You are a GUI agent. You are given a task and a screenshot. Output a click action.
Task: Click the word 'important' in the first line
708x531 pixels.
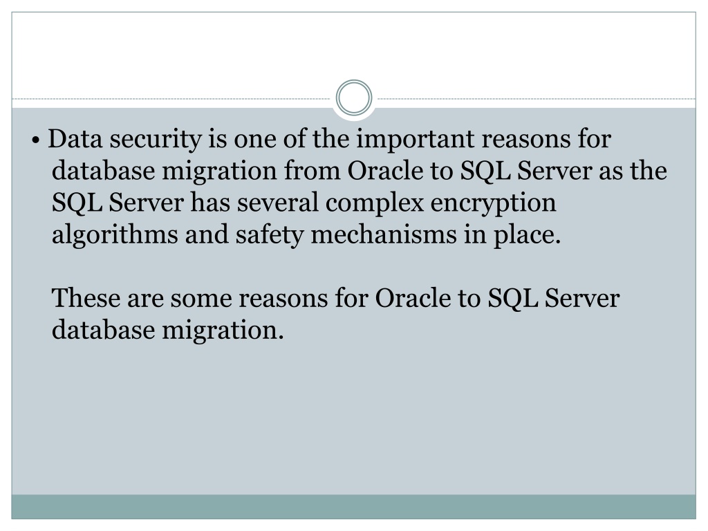[x=415, y=140]
